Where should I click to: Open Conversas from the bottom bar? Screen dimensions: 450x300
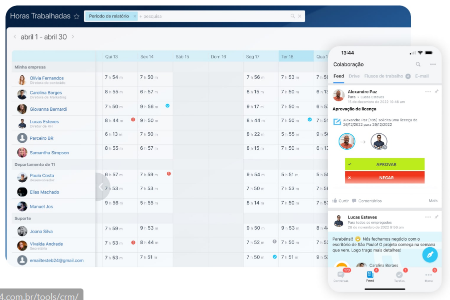pos(341,276)
